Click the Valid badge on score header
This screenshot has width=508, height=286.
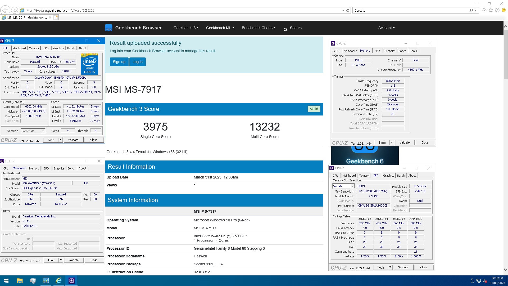coord(314,109)
